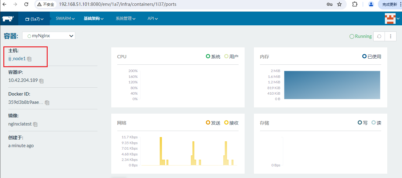Toggle the 已使用 memory legend
Screen dimensions: 402x178
(x=371, y=56)
